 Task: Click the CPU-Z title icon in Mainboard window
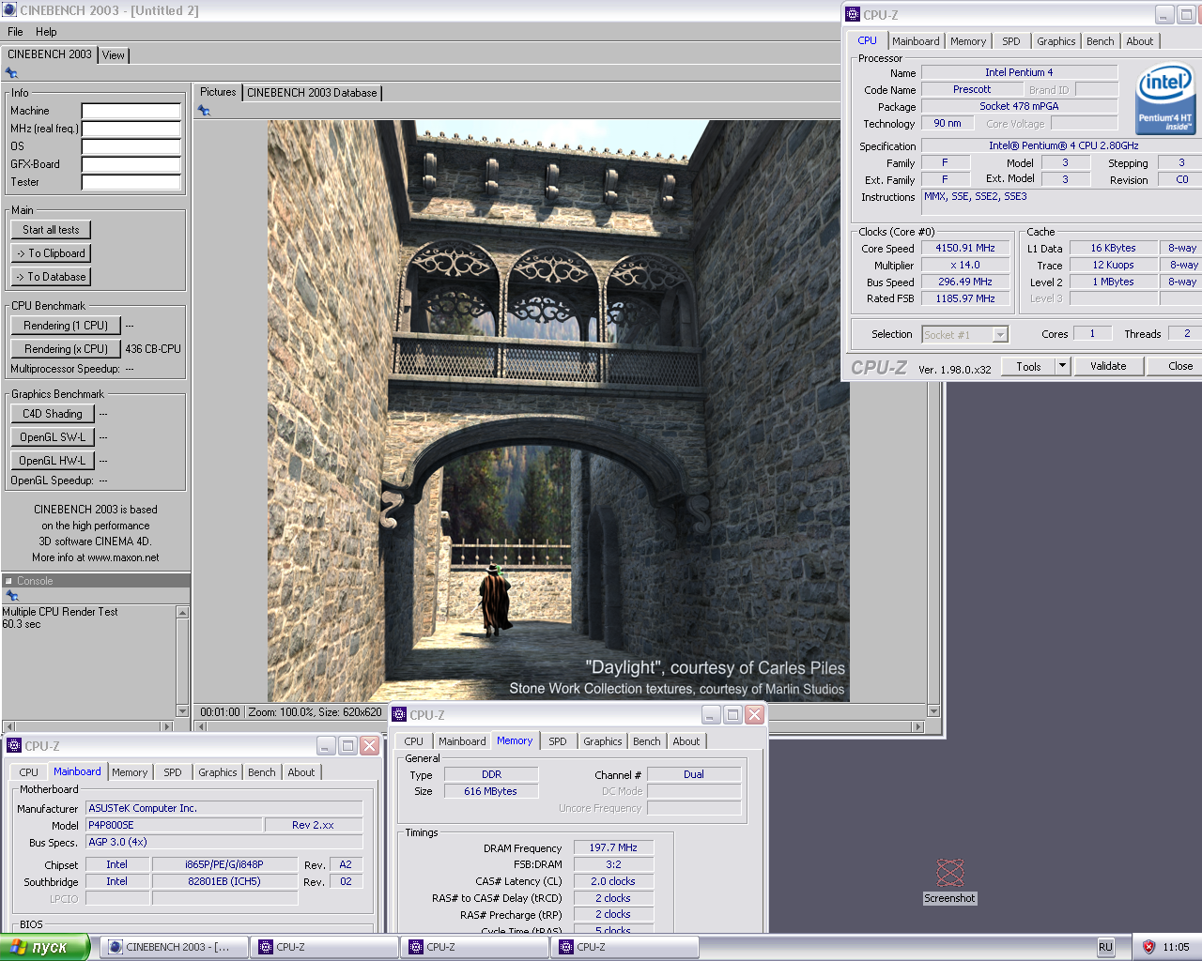click(14, 746)
